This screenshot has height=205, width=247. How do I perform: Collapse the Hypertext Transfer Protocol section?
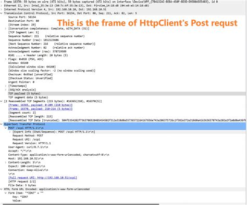coord(2,124)
